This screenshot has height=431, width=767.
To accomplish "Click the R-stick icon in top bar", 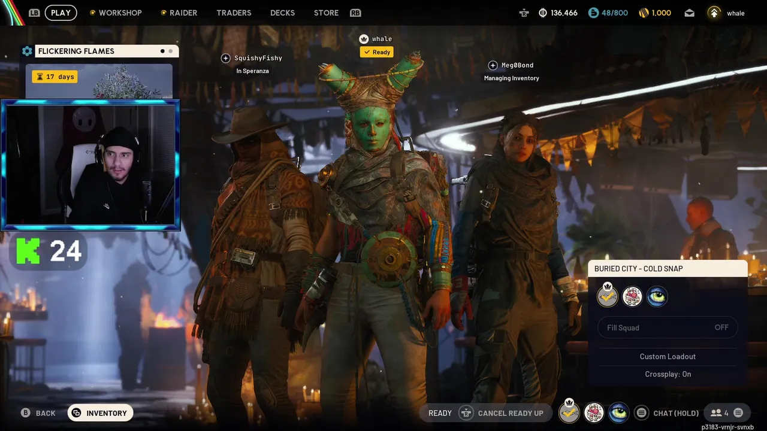I will (x=524, y=13).
